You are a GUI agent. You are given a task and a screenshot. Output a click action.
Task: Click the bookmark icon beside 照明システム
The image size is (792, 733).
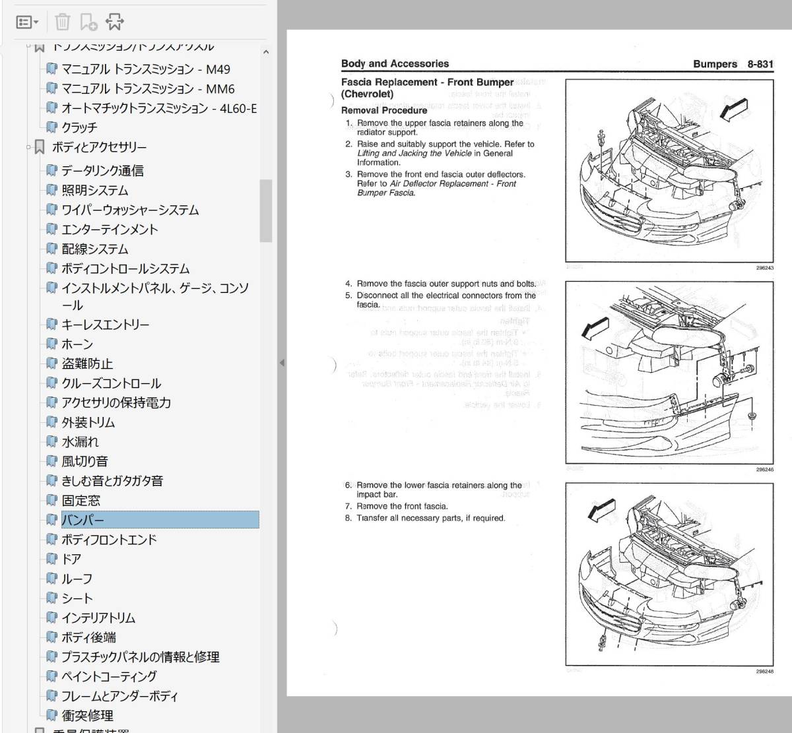[x=51, y=190]
